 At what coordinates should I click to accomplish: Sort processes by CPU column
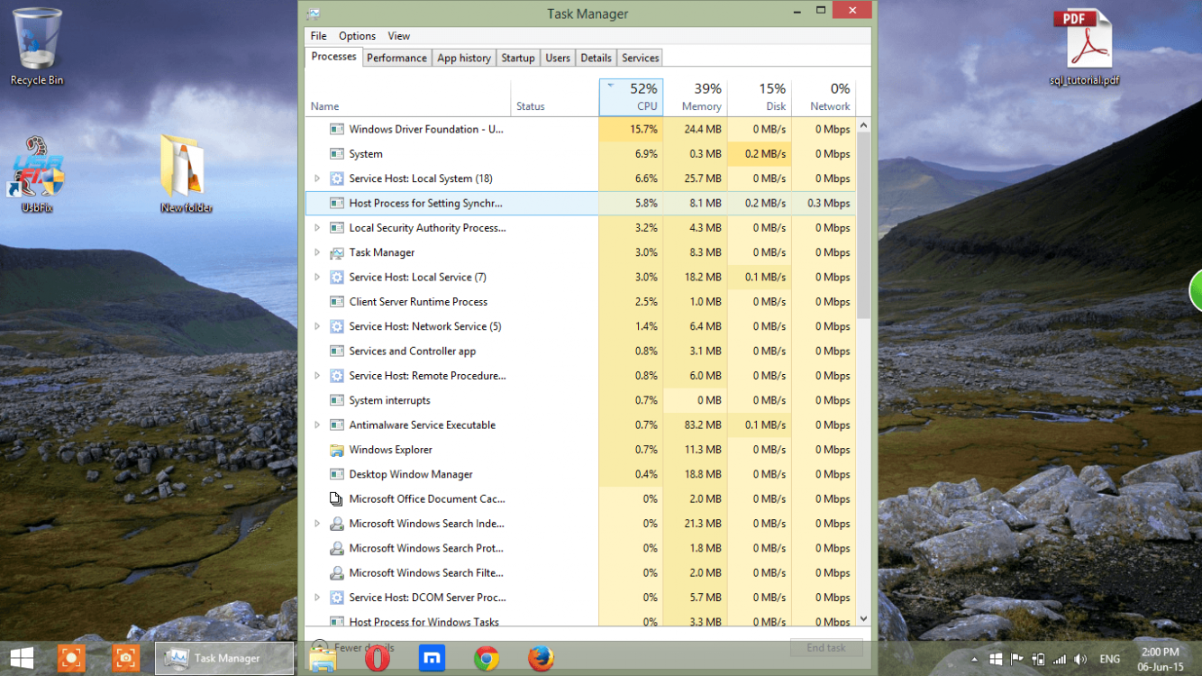[631, 97]
